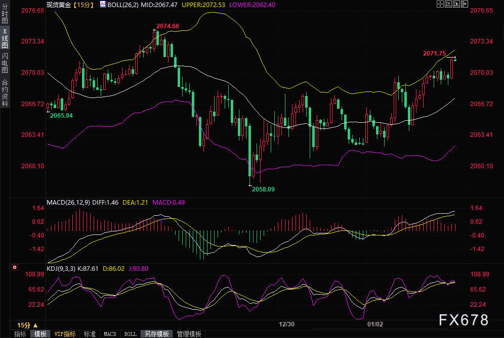Screen dimensions: 504x338
Task: Select the 指标 bottom tab
Action: [x=20, y=334]
